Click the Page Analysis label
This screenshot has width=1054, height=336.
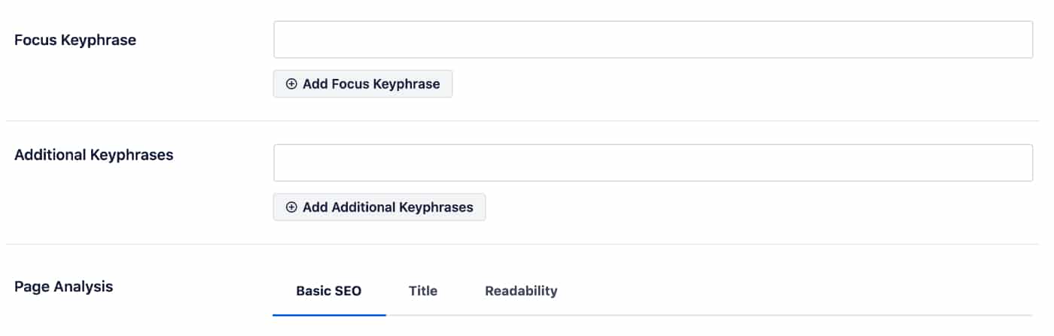(64, 286)
